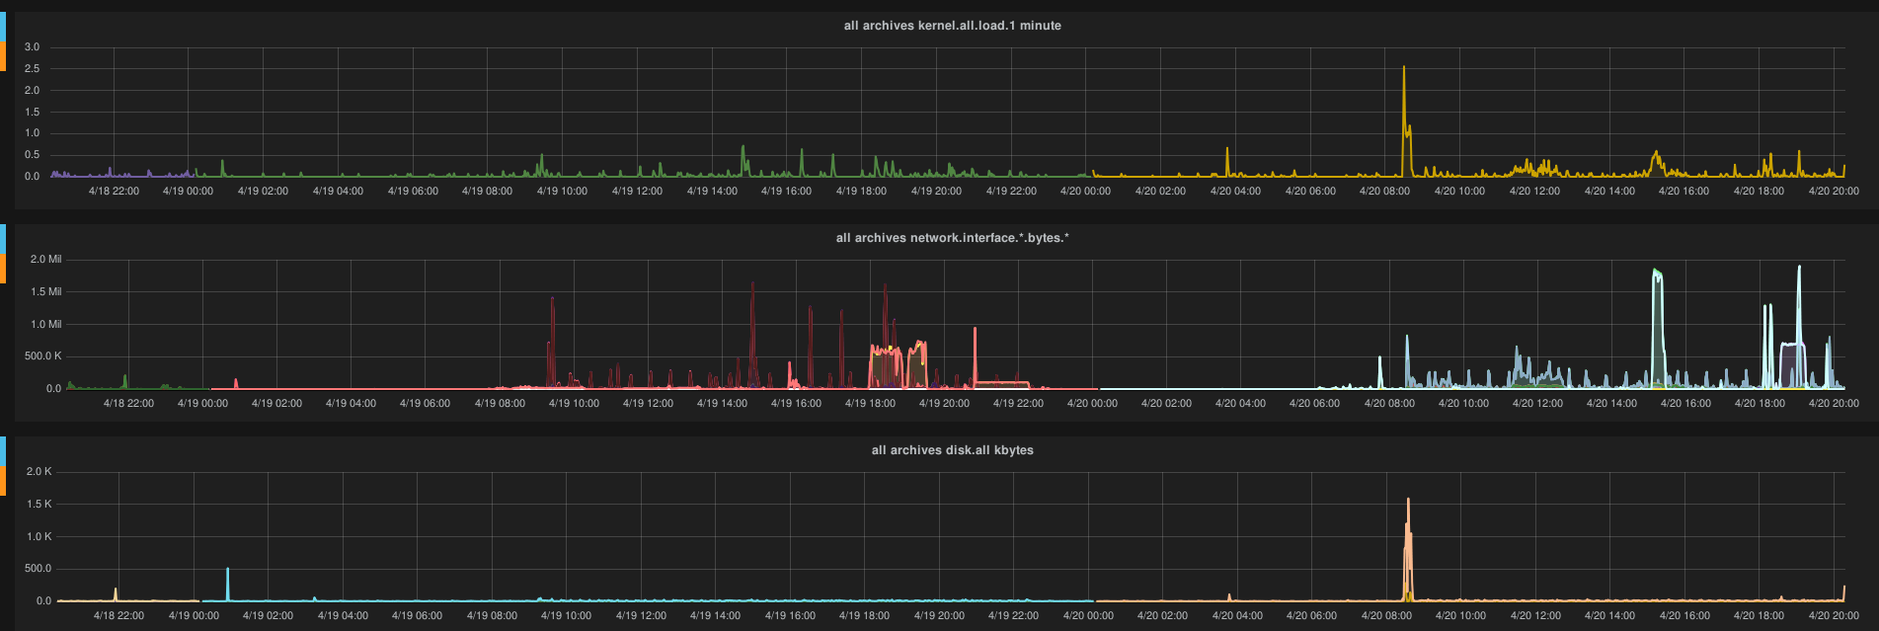Open the kernel.all.load.1 minute panel title menu
Viewport: 1879px width, 631px height.
(x=952, y=26)
